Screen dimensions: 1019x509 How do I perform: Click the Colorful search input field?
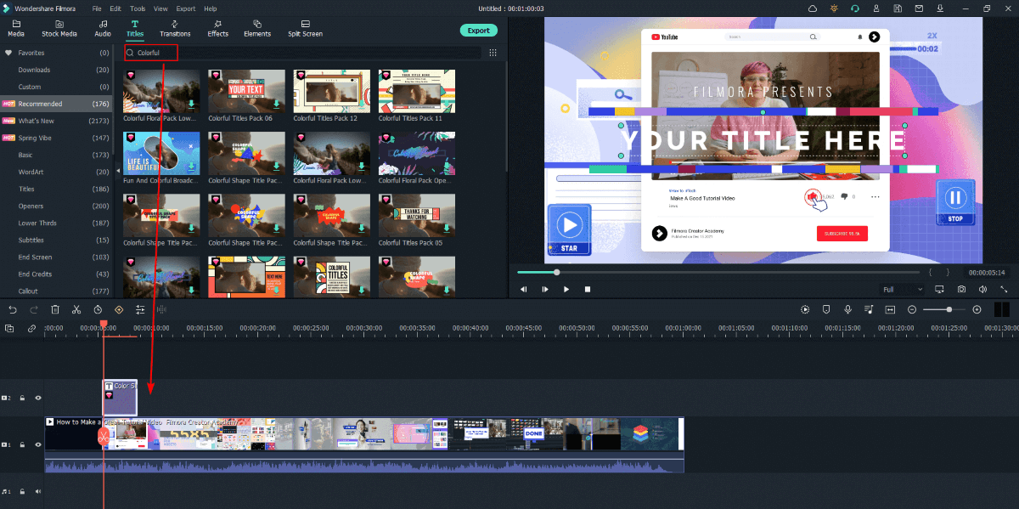point(301,53)
